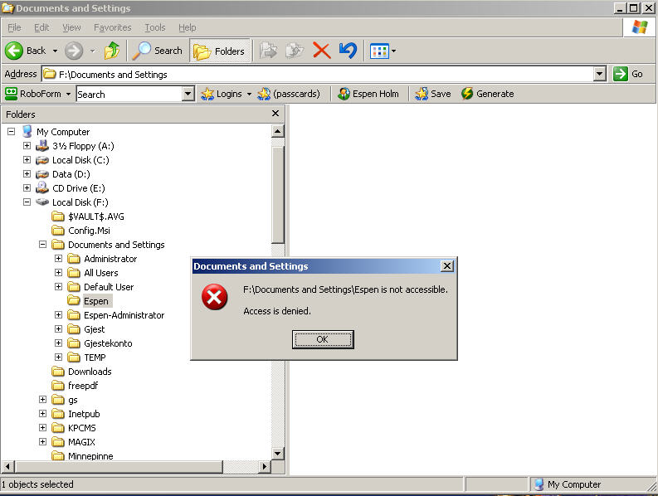Collapse the Documents and Settings folder node

click(x=43, y=244)
